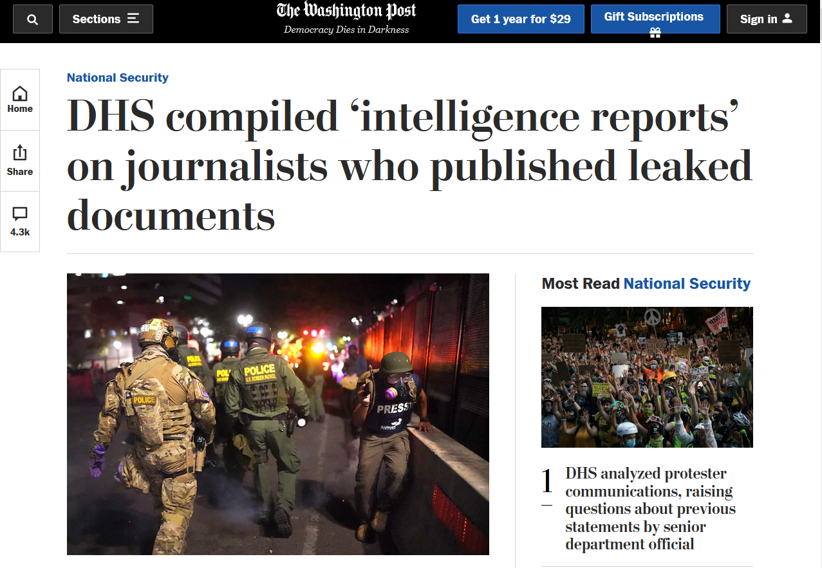
Task: Open comments via the speech bubble icon
Action: [20, 214]
